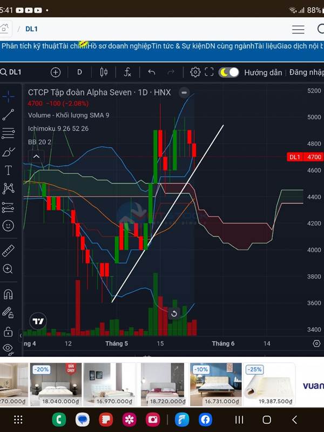
Task: Open the D timeframe interval dropdown
Action: tap(79, 72)
